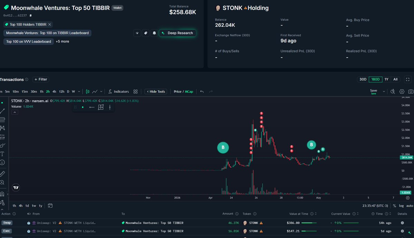Select the Text annotation tool
This screenshot has height=238, width=414.
tap(2, 154)
